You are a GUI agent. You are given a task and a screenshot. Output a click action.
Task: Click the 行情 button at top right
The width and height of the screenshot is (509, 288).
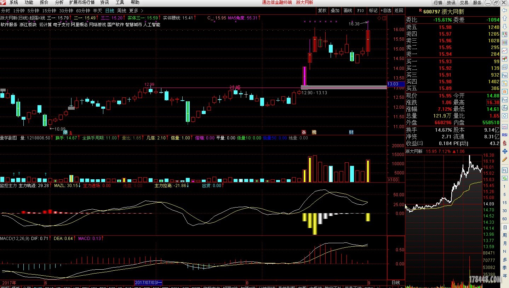tap(438, 2)
